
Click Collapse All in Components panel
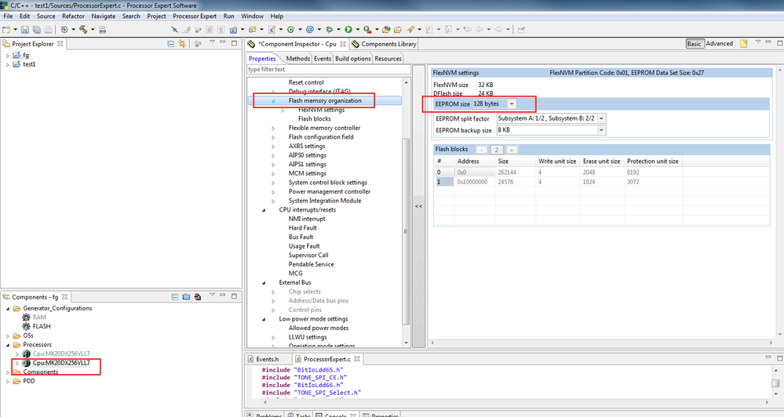[x=175, y=296]
